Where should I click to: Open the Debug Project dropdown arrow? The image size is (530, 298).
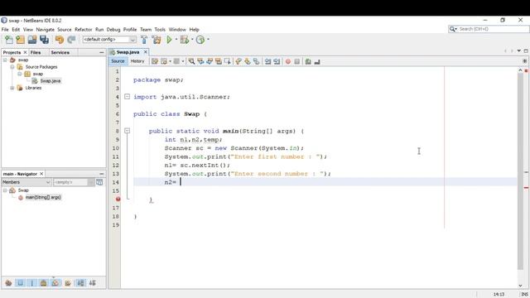coord(192,40)
